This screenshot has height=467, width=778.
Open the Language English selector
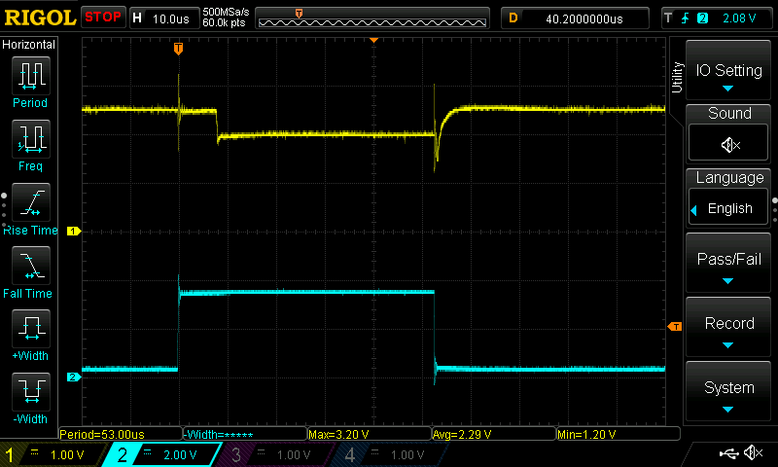[x=728, y=208]
